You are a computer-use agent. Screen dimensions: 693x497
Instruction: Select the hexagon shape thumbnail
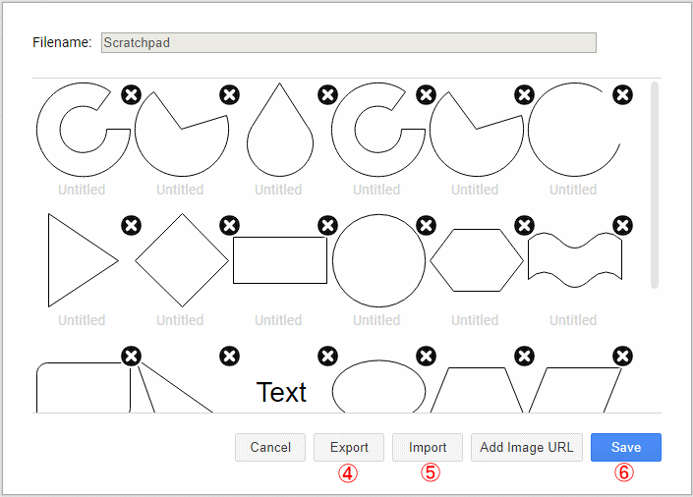(476, 260)
